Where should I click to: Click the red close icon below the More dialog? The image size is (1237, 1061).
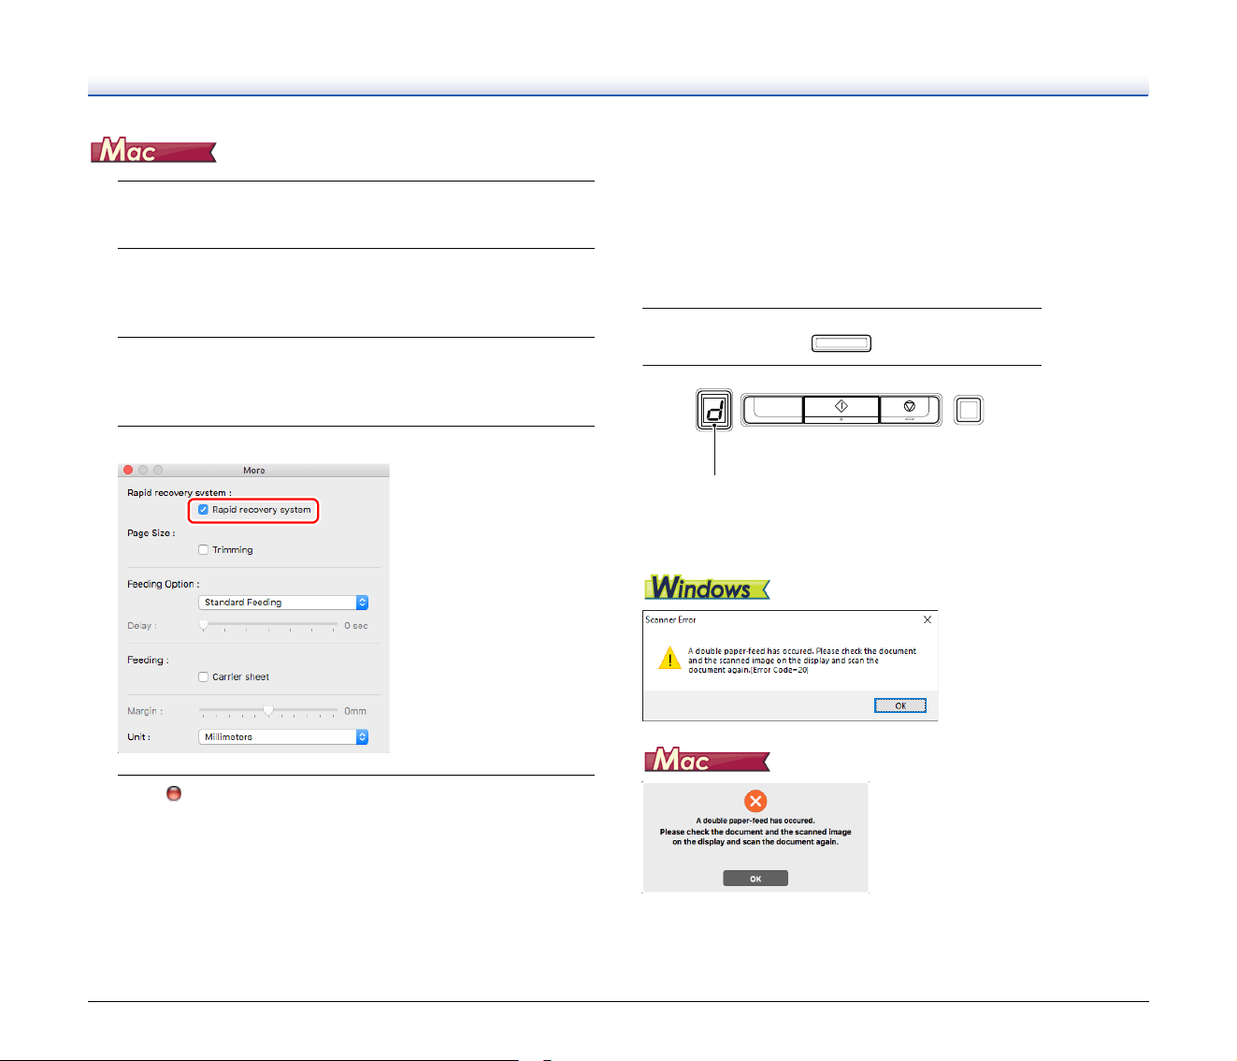click(173, 793)
